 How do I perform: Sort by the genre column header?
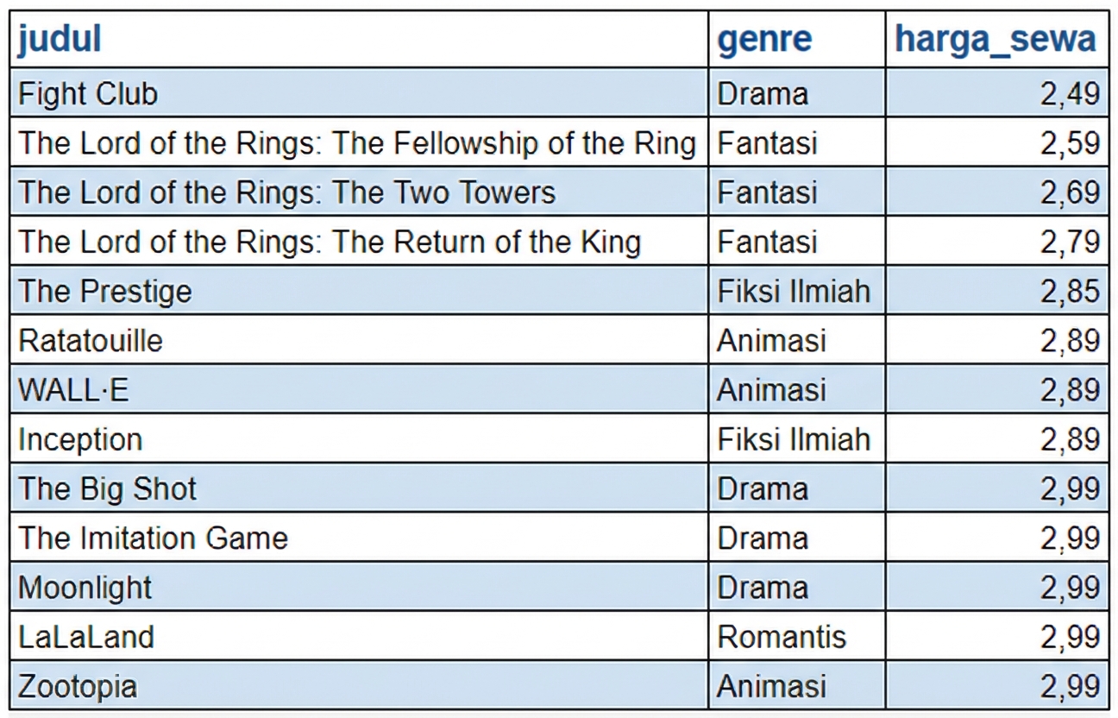764,39
